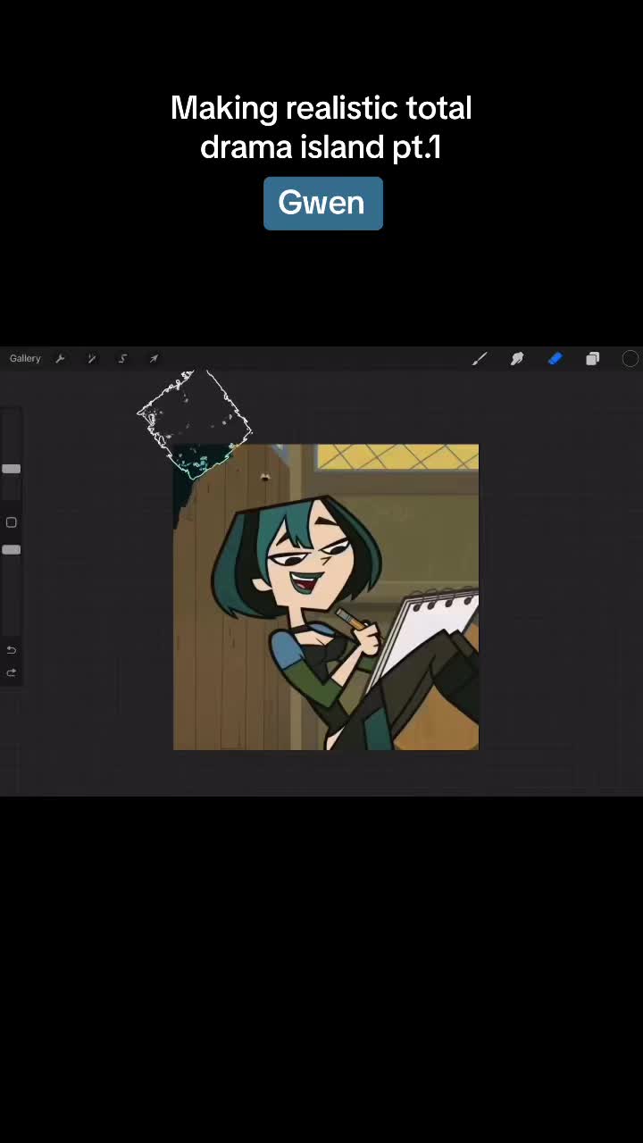Open the Actions wrench menu
The height and width of the screenshot is (1143, 643).
pyautogui.click(x=60, y=358)
